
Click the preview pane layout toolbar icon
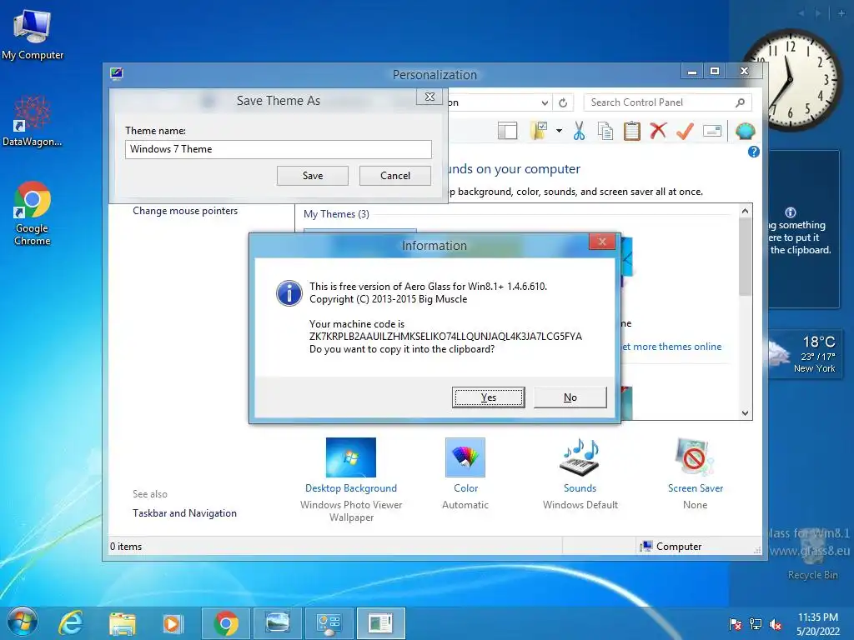(507, 131)
